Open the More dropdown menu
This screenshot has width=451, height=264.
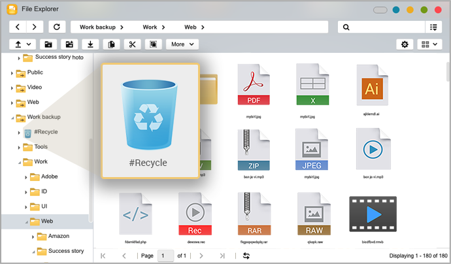[182, 44]
